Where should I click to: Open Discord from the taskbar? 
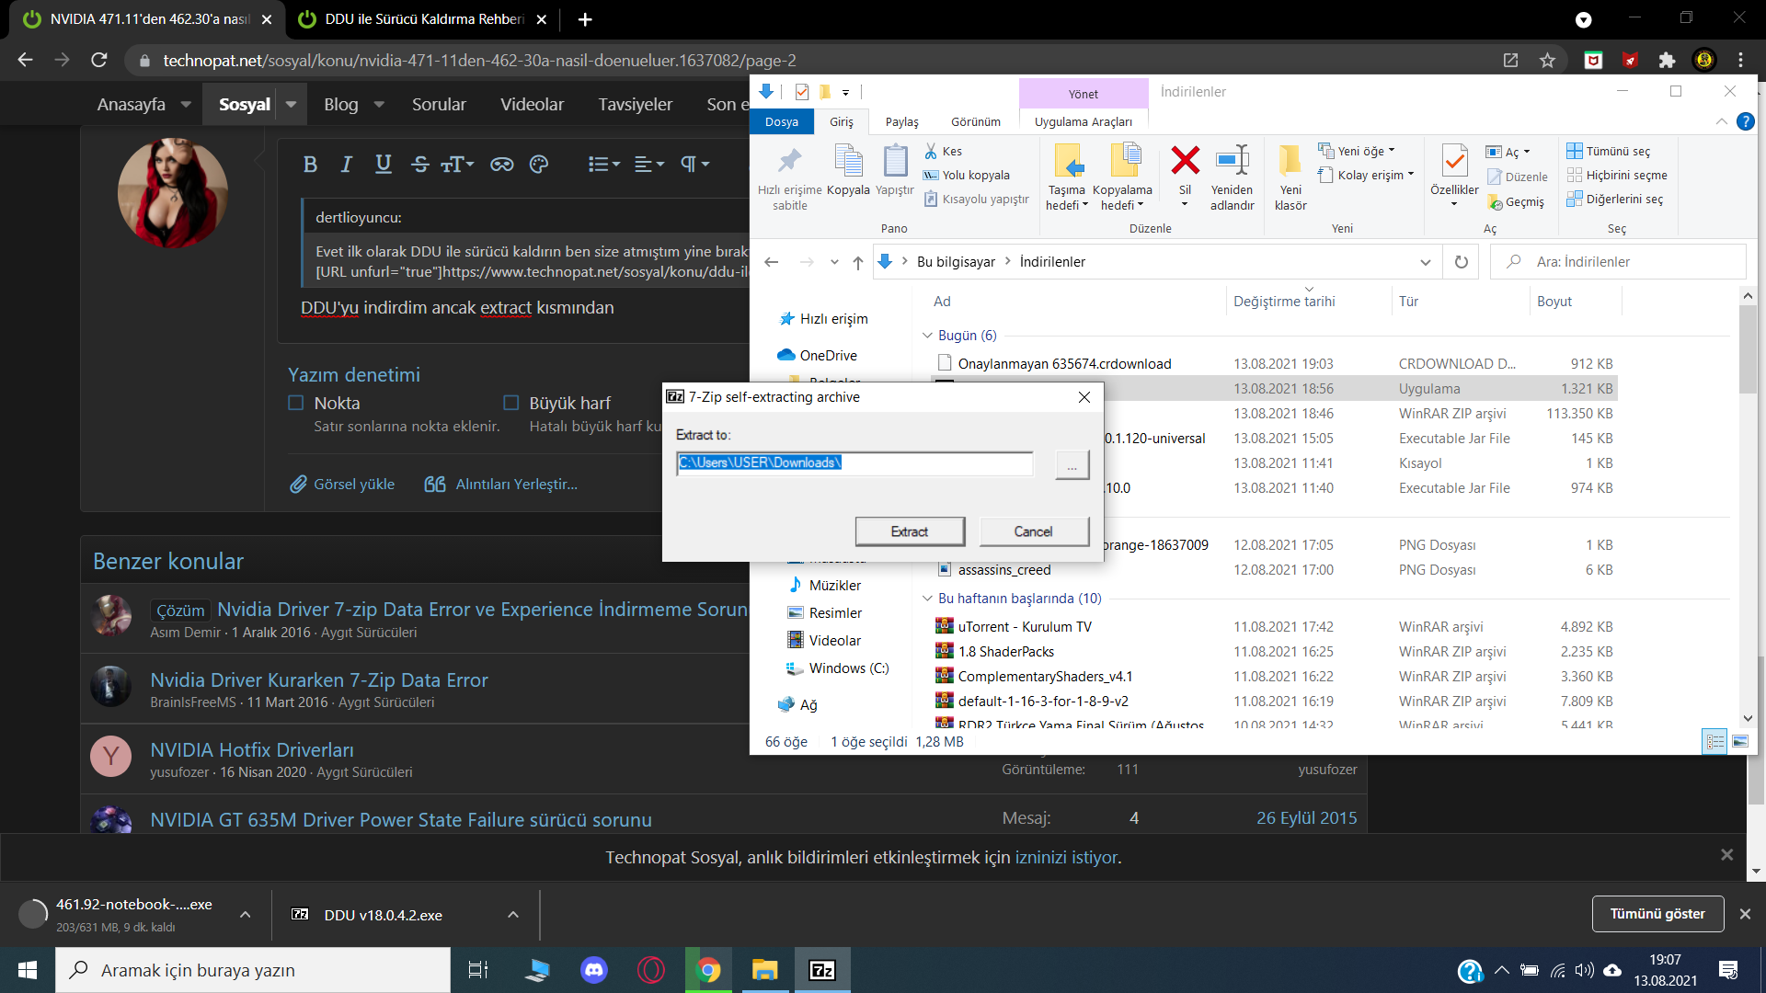point(594,970)
